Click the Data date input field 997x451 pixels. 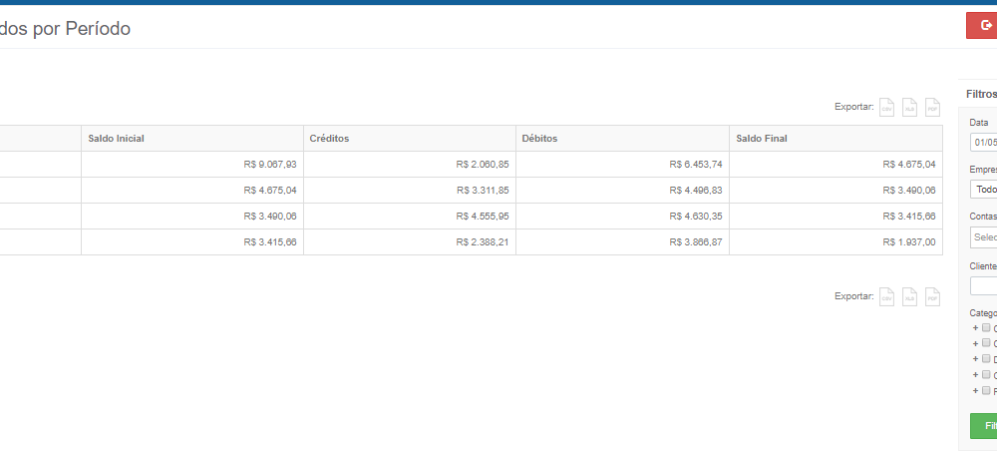(x=983, y=142)
